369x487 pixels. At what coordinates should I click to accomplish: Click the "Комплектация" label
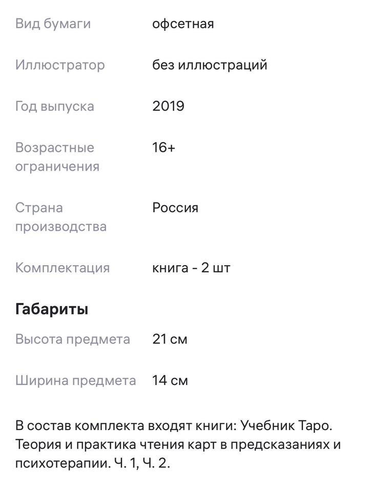coord(63,268)
